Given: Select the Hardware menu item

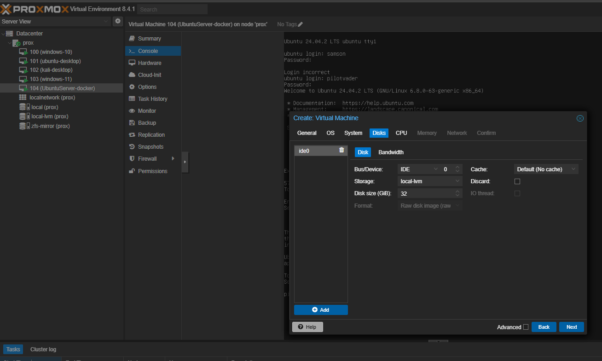Looking at the screenshot, I should pyautogui.click(x=150, y=63).
